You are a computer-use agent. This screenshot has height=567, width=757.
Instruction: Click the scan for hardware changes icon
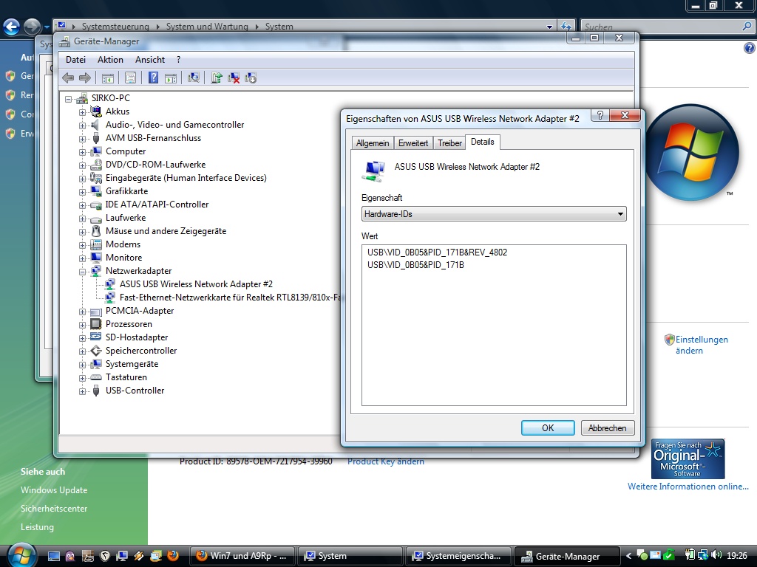194,78
